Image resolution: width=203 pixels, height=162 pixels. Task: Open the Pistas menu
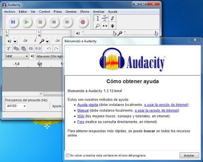coord(57,12)
